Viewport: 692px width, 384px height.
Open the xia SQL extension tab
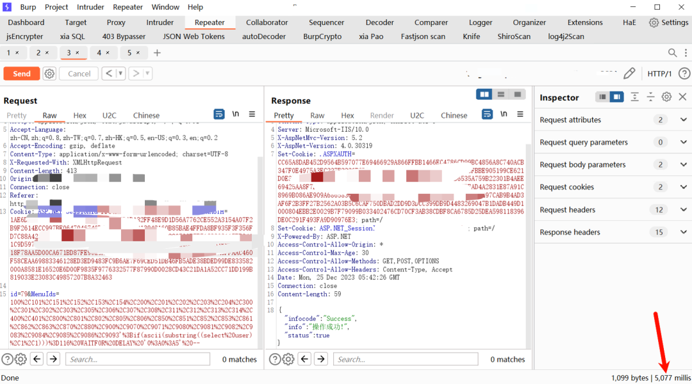click(x=72, y=36)
